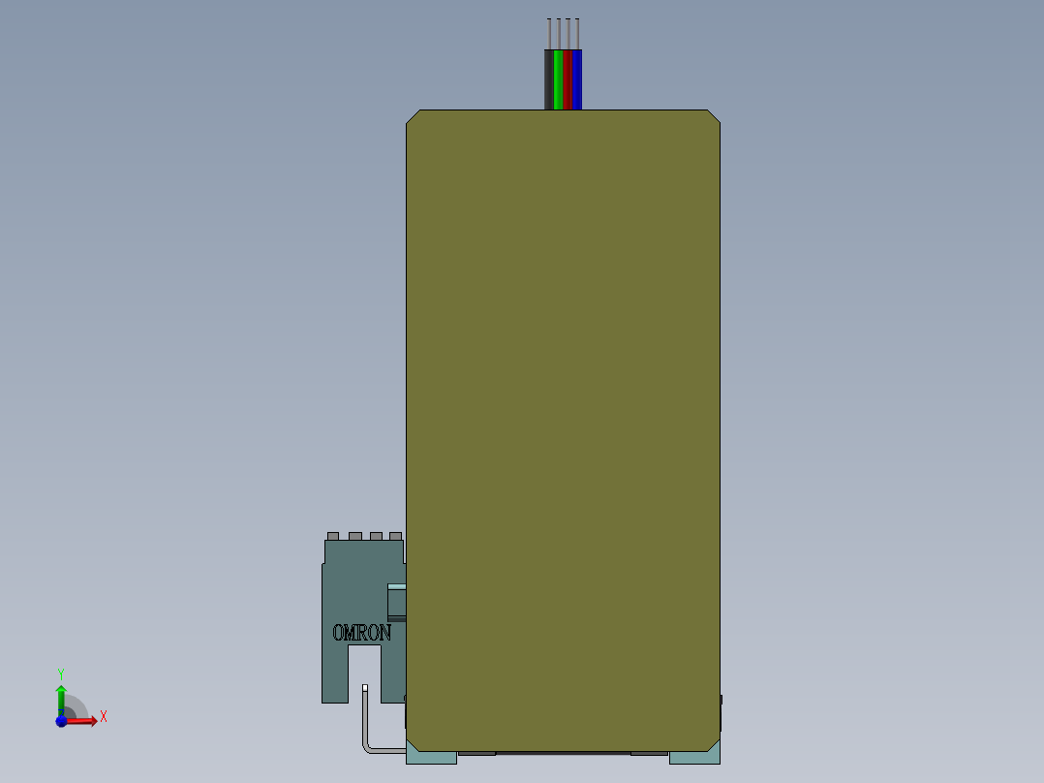Click the leftmost terminal bump atop OMRON sensor
The width and height of the screenshot is (1044, 783).
click(334, 536)
